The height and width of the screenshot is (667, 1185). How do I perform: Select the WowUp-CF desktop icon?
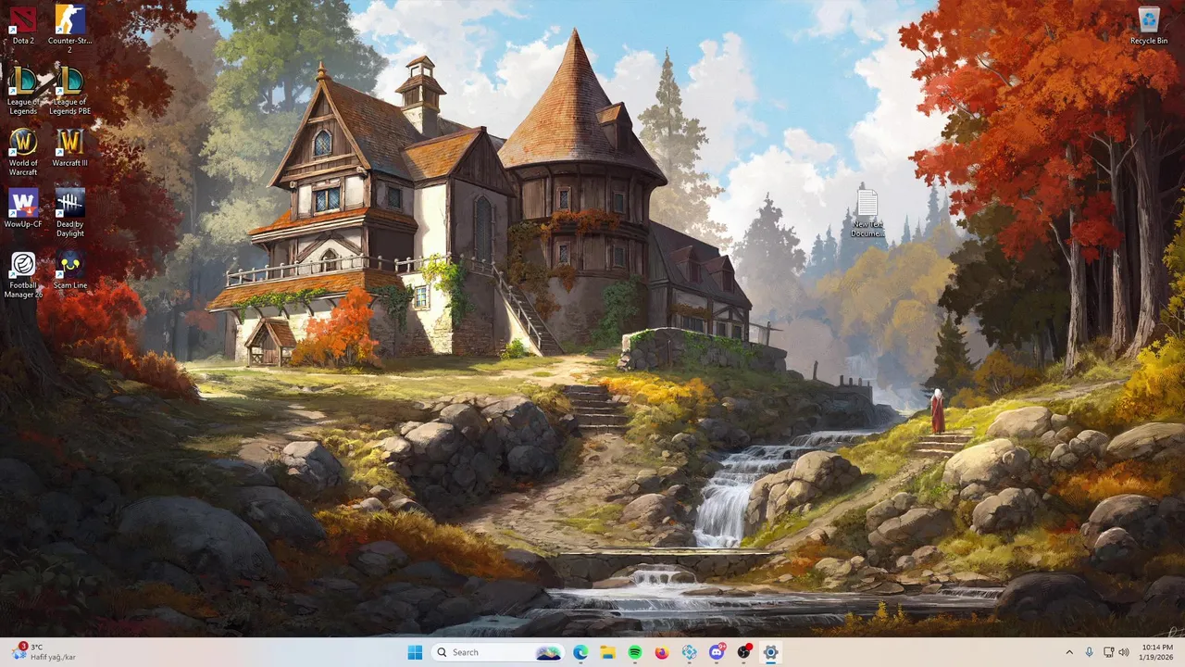(x=23, y=208)
